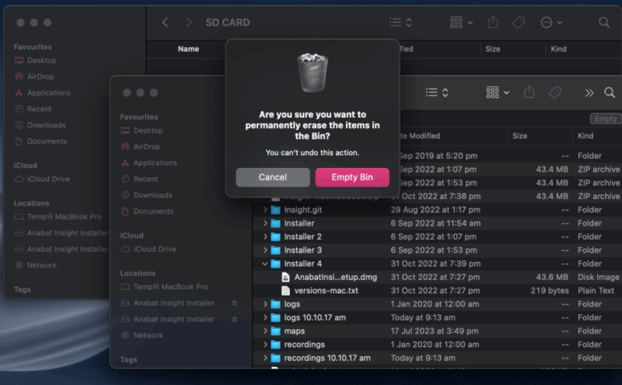Click the search magnifier in SD CARD window
This screenshot has height=385, width=622.
point(604,23)
